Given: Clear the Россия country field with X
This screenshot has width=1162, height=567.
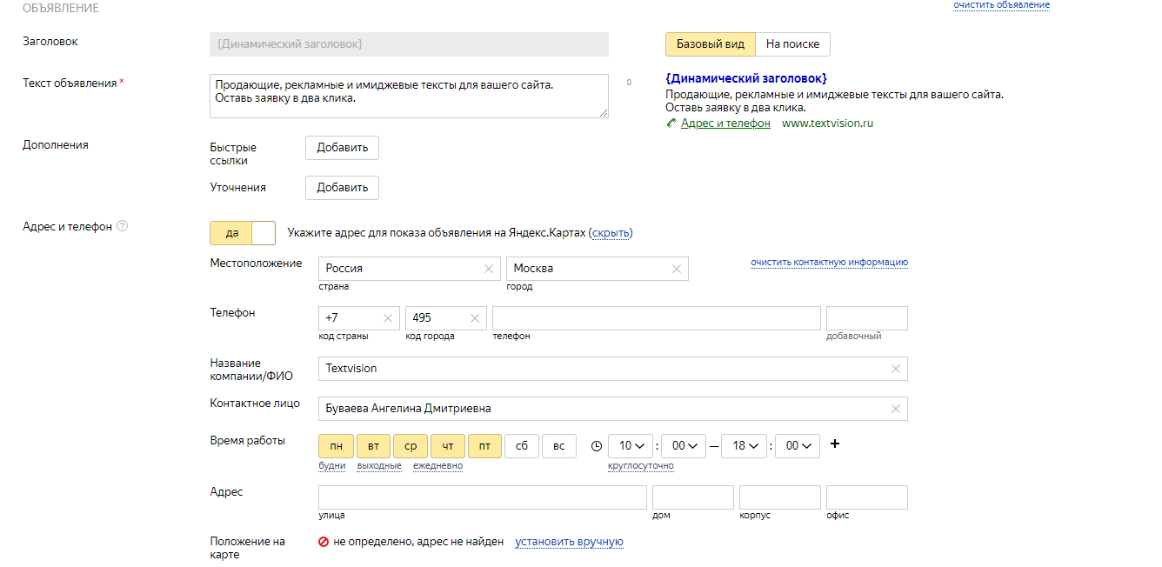Looking at the screenshot, I should pos(489,269).
